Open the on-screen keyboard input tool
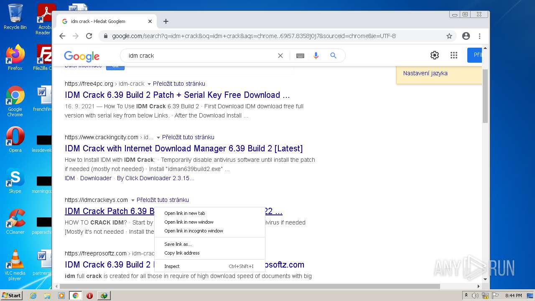Viewport: 535px width, 301px height. (300, 56)
